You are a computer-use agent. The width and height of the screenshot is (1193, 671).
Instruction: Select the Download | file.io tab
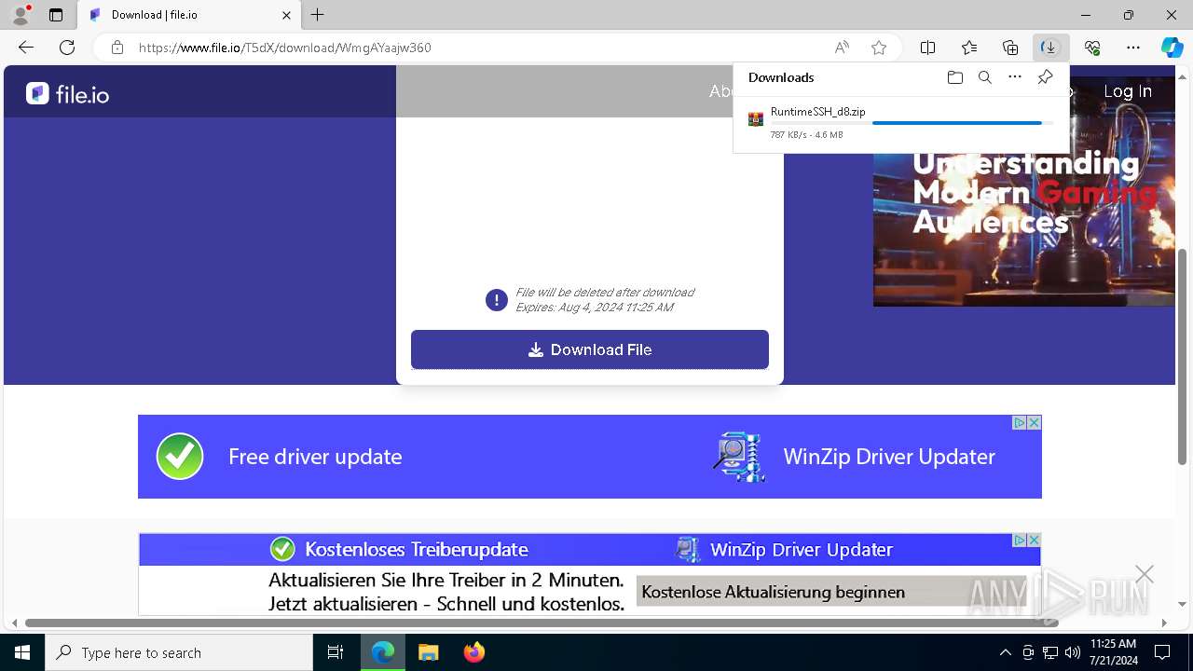[189, 15]
